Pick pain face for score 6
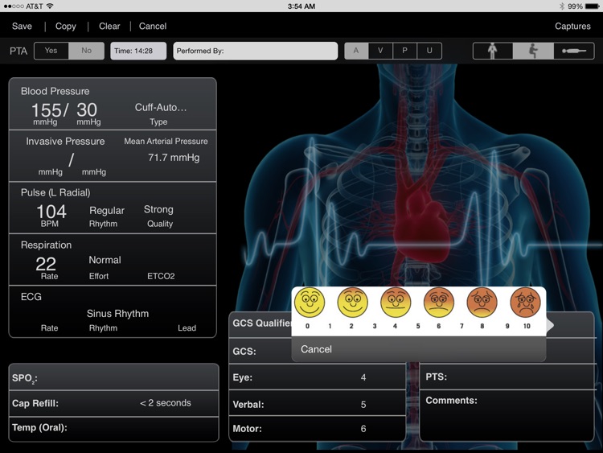 [439, 303]
